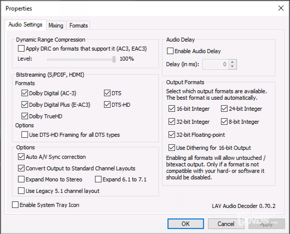Enable System Tray Icon checkbox

(x=15, y=205)
